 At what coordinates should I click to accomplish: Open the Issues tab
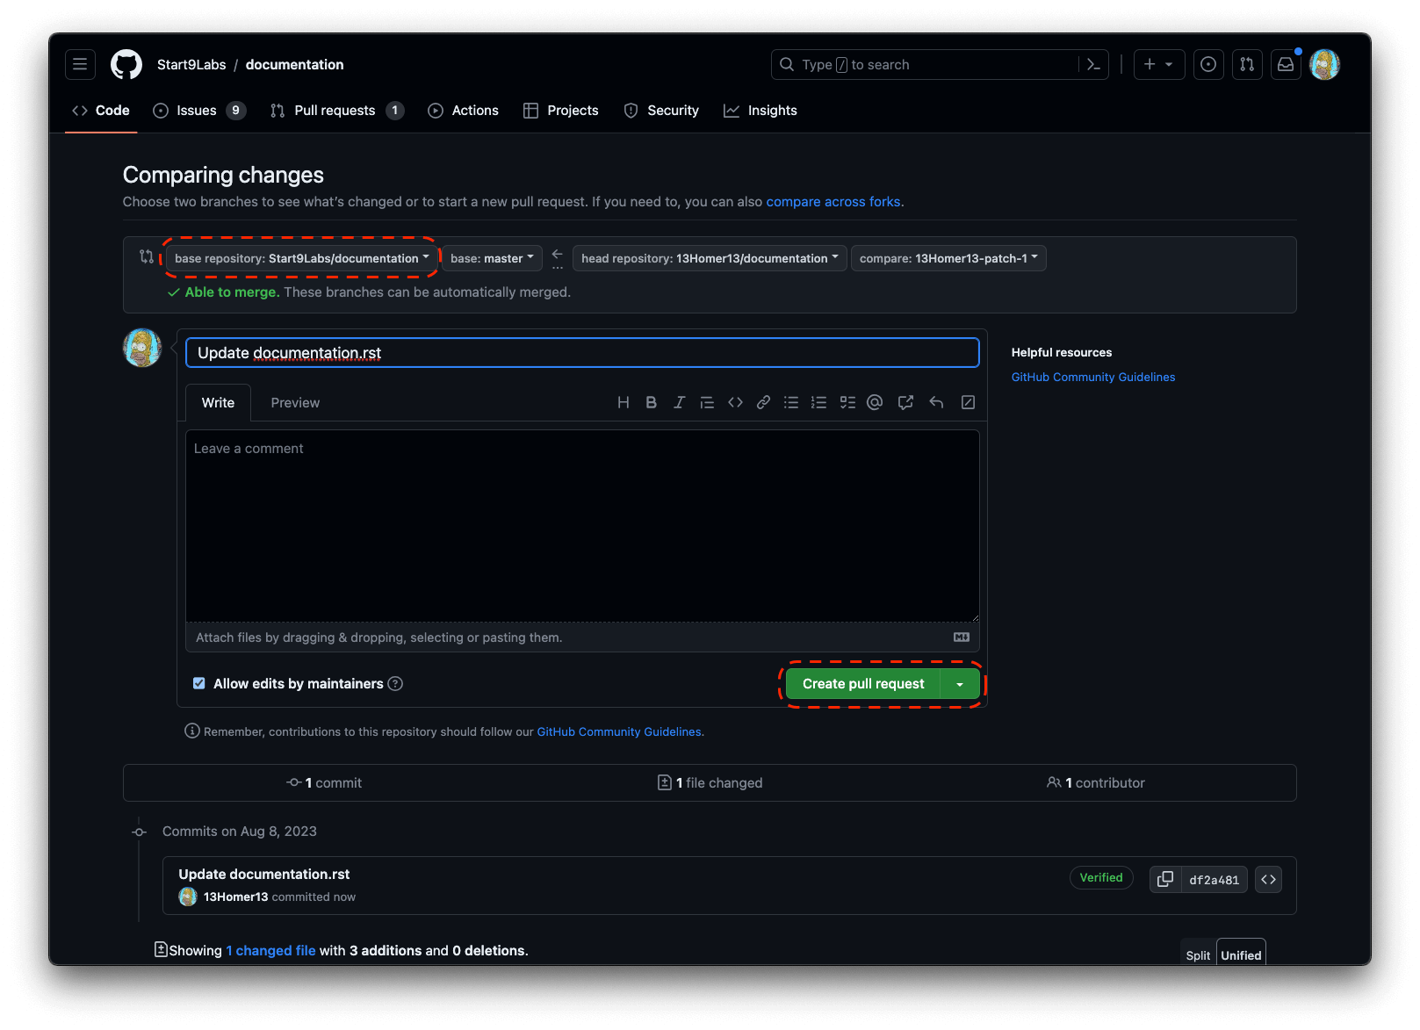(x=197, y=111)
